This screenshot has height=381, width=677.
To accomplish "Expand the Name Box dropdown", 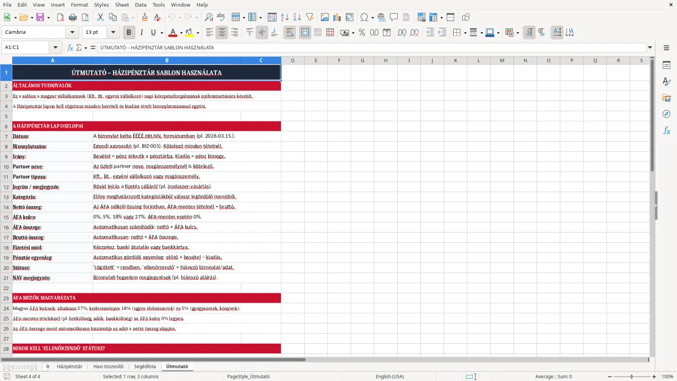I will click(x=55, y=47).
